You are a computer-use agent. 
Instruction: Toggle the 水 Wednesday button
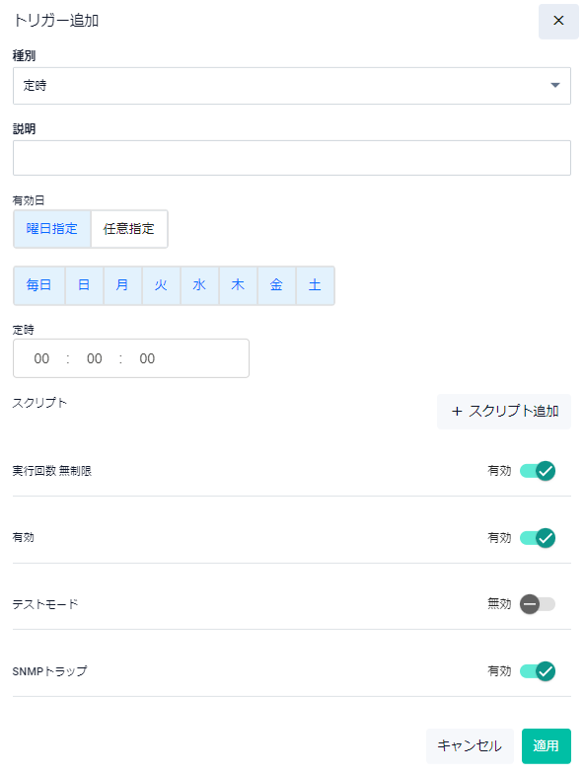(x=199, y=285)
